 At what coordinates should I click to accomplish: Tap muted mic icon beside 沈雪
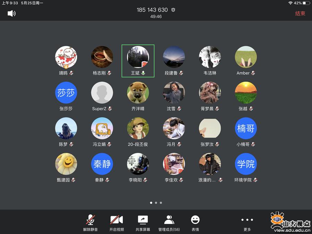click(179, 109)
